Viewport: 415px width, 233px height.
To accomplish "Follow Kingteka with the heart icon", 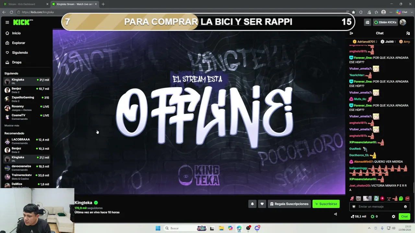I will point(262,204).
